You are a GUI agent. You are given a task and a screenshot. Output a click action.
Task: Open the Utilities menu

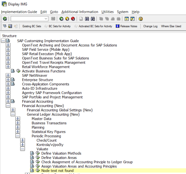coord(107,12)
